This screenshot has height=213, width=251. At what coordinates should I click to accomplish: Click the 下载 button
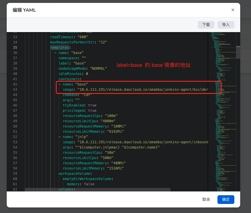(206, 25)
